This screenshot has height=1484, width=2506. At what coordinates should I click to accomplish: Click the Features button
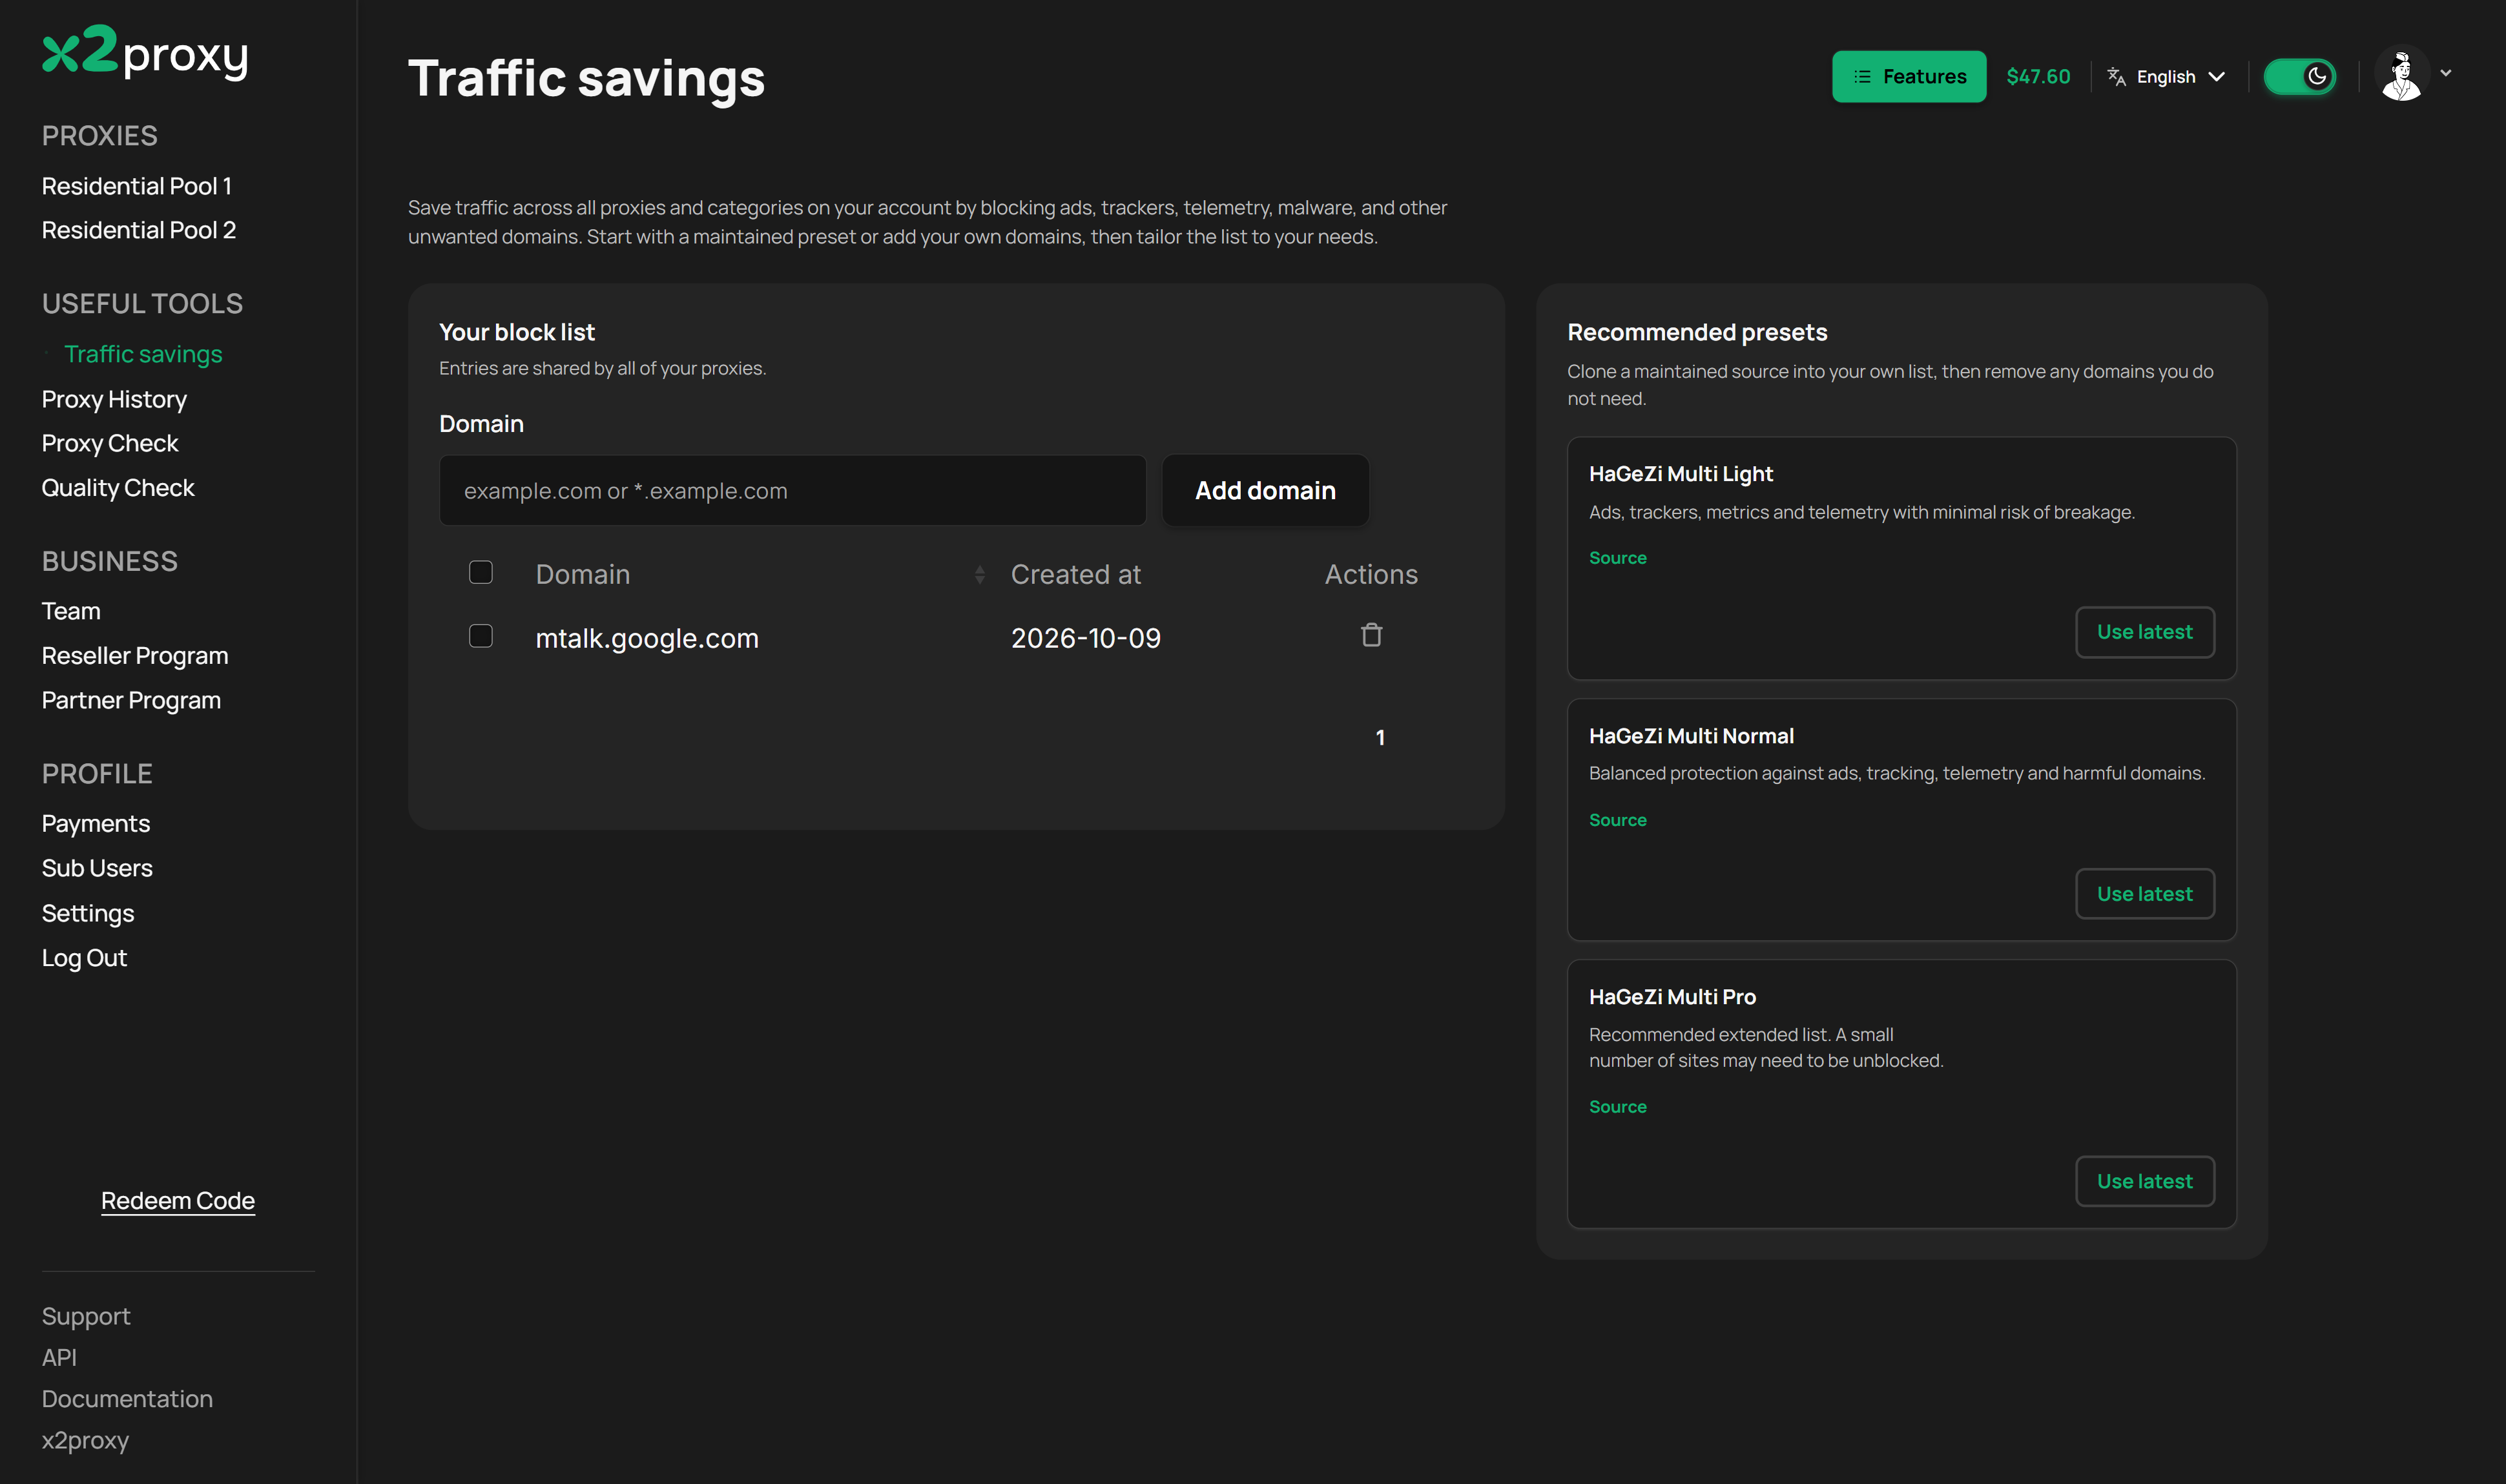click(1908, 76)
